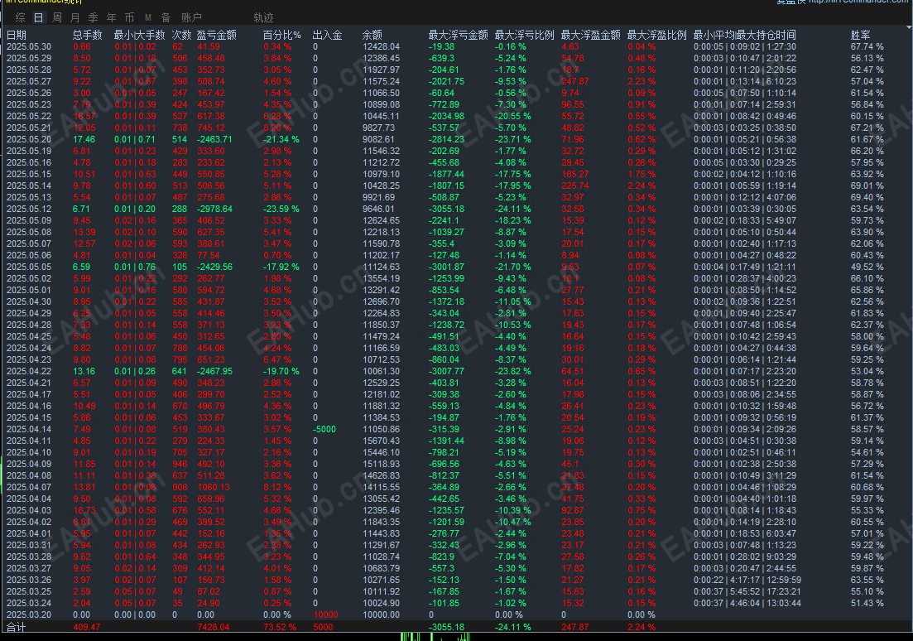Click the total percentage 73.52 %
The height and width of the screenshot is (641, 913).
pyautogui.click(x=280, y=628)
